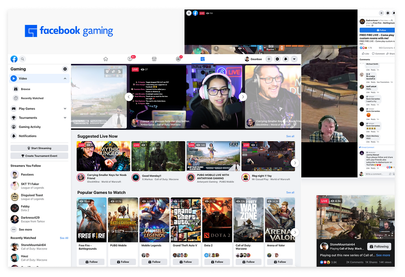Open PUBG MOBILE LIVE WITH ANTARYAMI thumbnail

(x=213, y=156)
